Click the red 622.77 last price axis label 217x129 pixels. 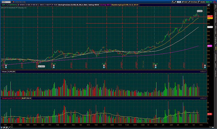210,16
